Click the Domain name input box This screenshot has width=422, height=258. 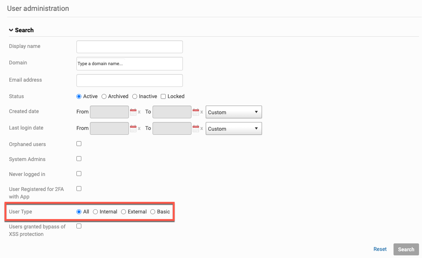point(129,64)
